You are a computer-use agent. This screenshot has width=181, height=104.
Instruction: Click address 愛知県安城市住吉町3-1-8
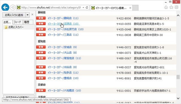point(149,47)
